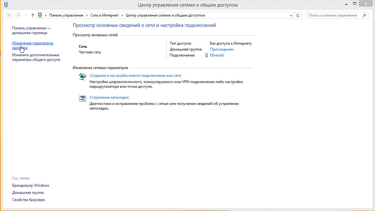The image size is (375, 211).
Task: Expand the chevron after Панель управления
Action: pyautogui.click(x=87, y=15)
